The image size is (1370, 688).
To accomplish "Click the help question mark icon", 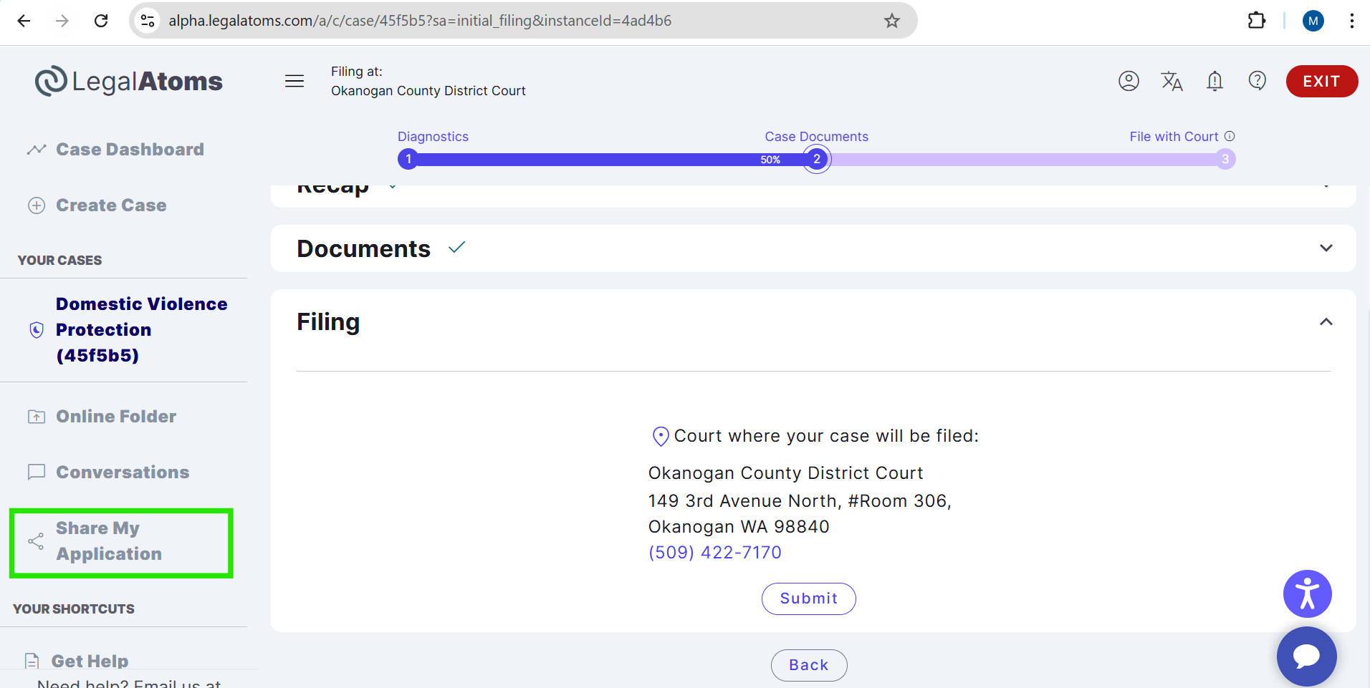I will (x=1257, y=81).
